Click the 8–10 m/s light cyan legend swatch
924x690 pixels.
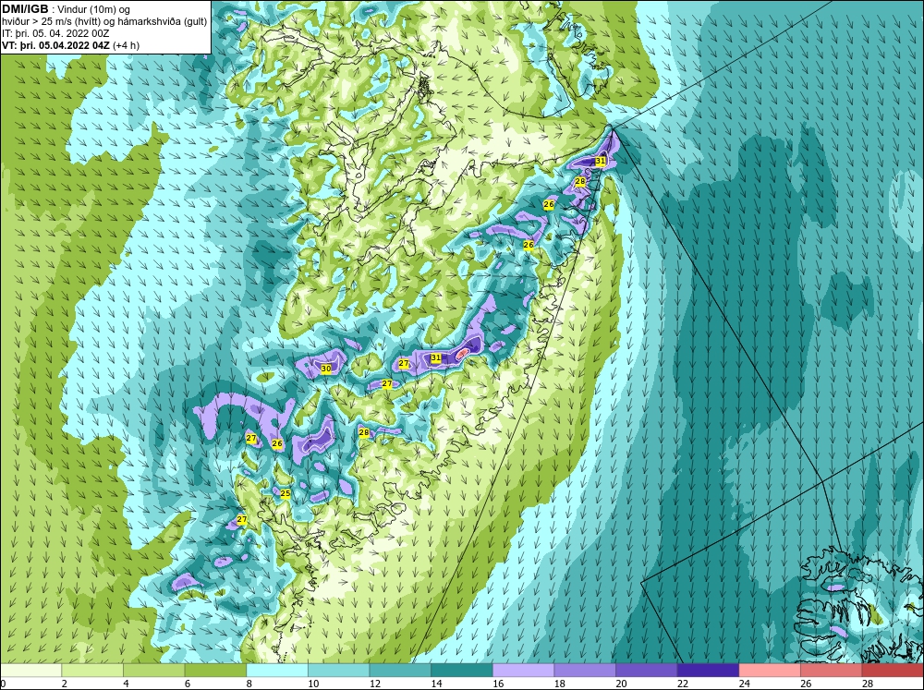click(x=277, y=671)
